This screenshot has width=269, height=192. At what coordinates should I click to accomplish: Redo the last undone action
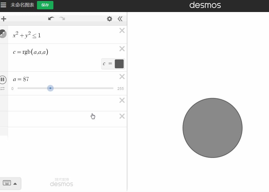pyautogui.click(x=62, y=18)
